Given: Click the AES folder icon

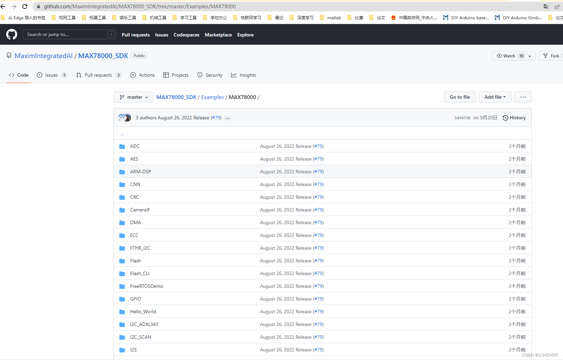Looking at the screenshot, I should (x=122, y=159).
